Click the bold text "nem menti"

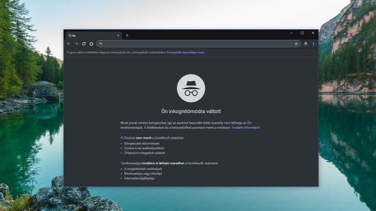pyautogui.click(x=144, y=138)
